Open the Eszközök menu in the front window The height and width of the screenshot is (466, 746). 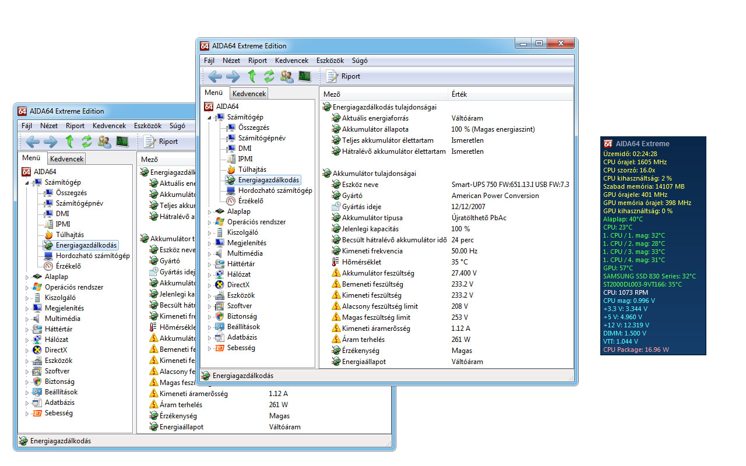tap(330, 61)
